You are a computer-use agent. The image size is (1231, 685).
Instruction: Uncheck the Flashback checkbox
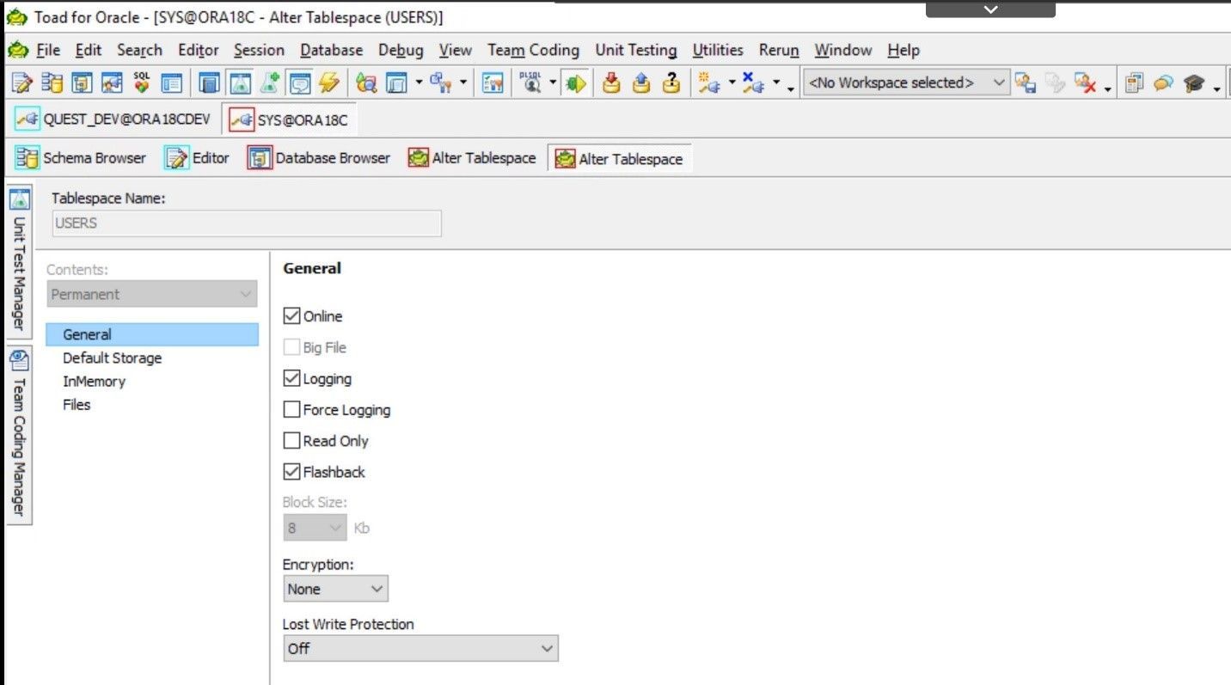click(x=291, y=471)
